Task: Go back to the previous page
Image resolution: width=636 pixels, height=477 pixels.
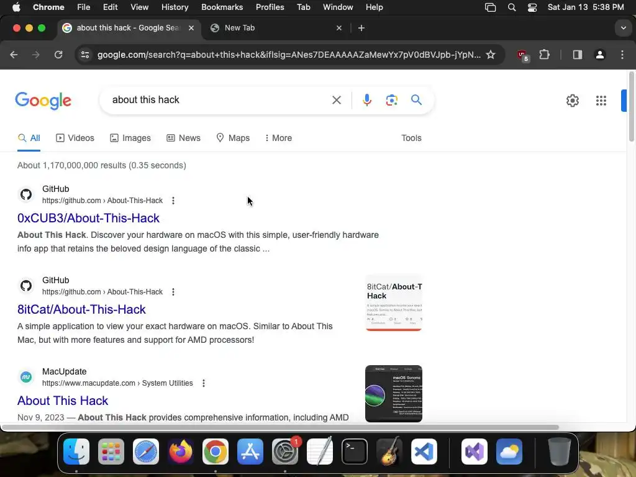Action: [x=14, y=55]
